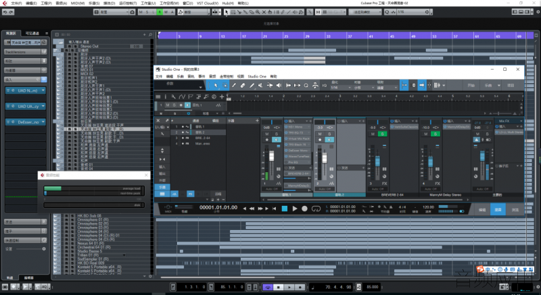Select the Cubase zoom magnifier tool
The height and width of the screenshot is (295, 541).
coord(258,12)
